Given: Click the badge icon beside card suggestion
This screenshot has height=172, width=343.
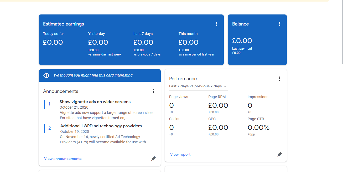Looking at the screenshot, I should (46, 75).
